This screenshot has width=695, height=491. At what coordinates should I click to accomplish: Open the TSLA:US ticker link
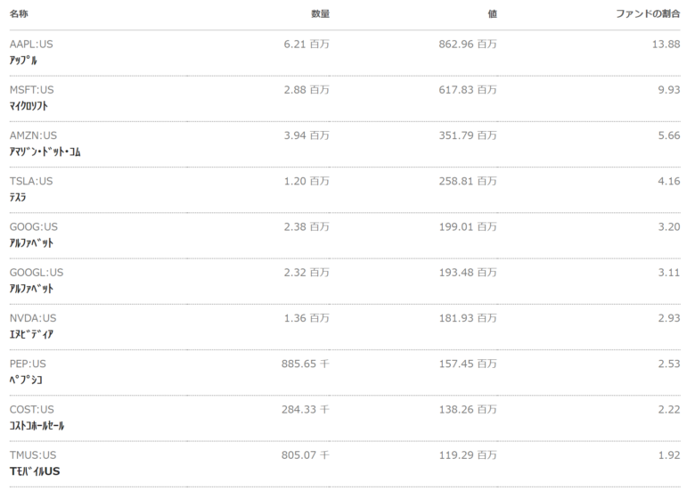pyautogui.click(x=31, y=181)
